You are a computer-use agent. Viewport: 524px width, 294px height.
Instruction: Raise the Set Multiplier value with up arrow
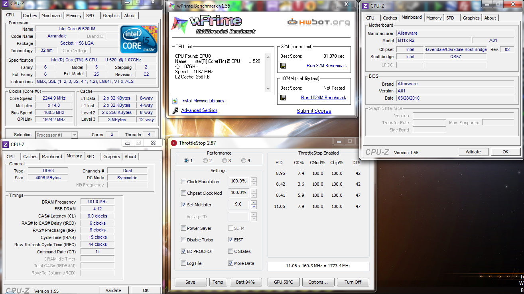(254, 202)
